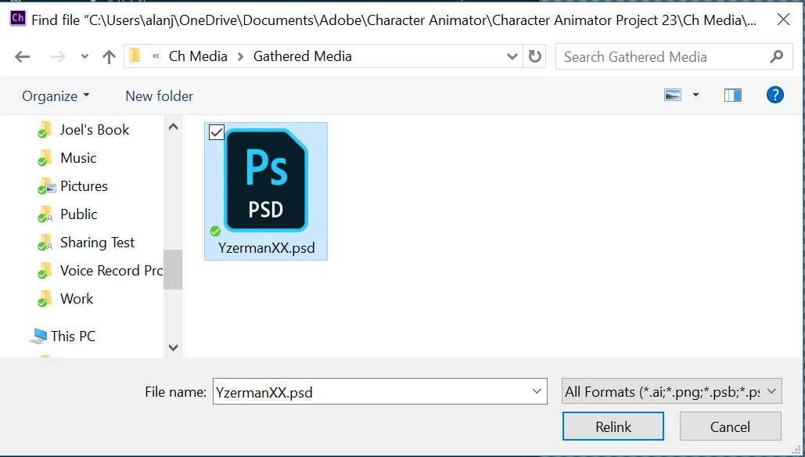Image resolution: width=805 pixels, height=457 pixels.
Task: Select the Work folder
Action: coord(77,299)
